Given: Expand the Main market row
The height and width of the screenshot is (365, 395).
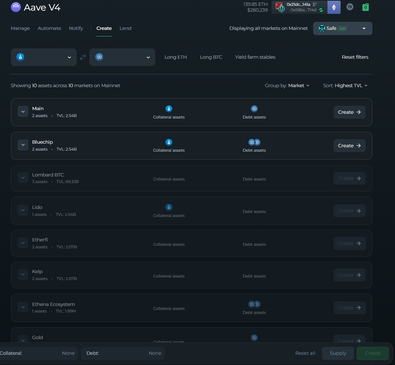Looking at the screenshot, I should click(23, 112).
